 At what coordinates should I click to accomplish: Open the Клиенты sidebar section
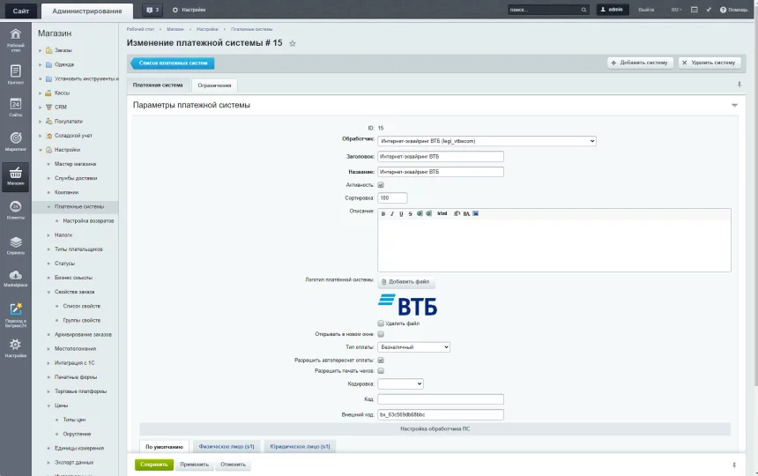click(15, 210)
